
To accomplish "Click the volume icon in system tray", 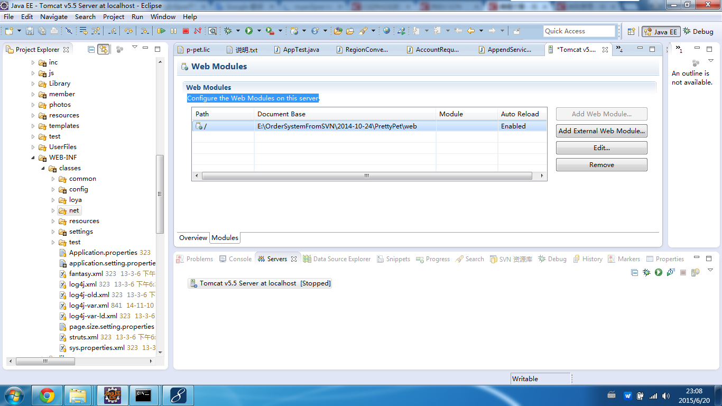I will click(x=666, y=395).
